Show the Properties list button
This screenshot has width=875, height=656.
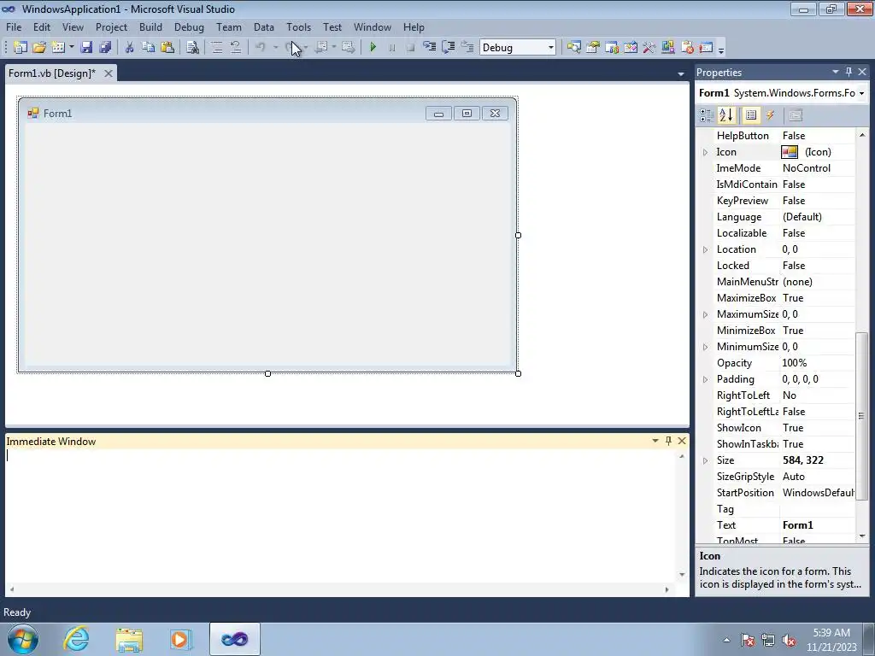click(751, 115)
